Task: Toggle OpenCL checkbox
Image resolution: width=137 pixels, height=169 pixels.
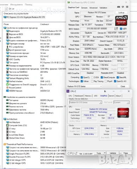Action: coord(82,77)
